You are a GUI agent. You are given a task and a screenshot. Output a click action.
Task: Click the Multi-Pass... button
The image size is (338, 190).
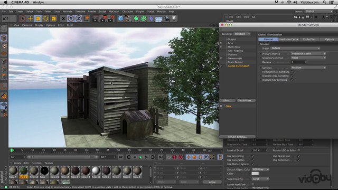click(246, 101)
